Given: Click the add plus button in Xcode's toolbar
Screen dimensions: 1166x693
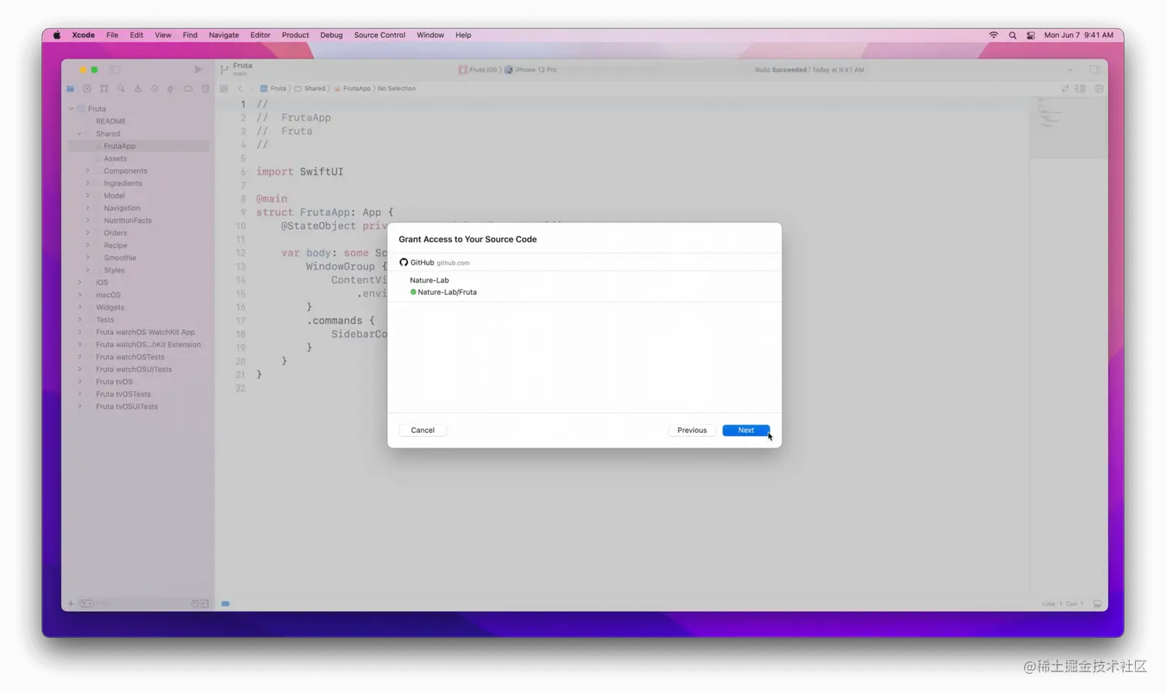Looking at the screenshot, I should [x=1070, y=69].
